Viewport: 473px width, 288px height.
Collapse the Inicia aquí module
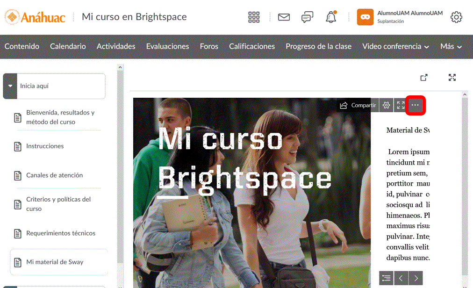pyautogui.click(x=10, y=86)
